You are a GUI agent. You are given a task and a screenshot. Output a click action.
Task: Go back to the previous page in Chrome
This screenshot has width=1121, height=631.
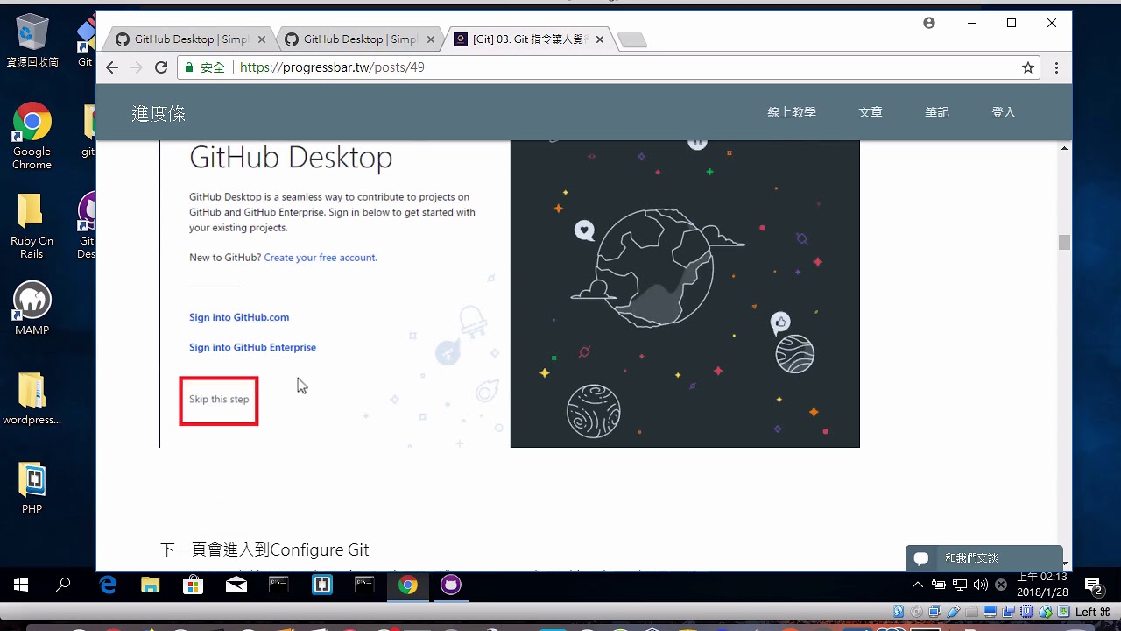(x=112, y=67)
